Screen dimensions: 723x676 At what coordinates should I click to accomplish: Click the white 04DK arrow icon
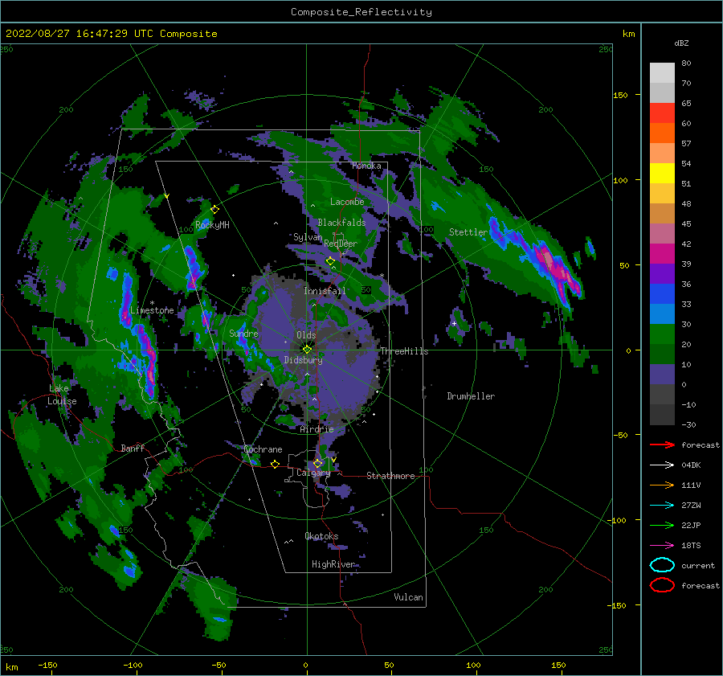tap(662, 465)
